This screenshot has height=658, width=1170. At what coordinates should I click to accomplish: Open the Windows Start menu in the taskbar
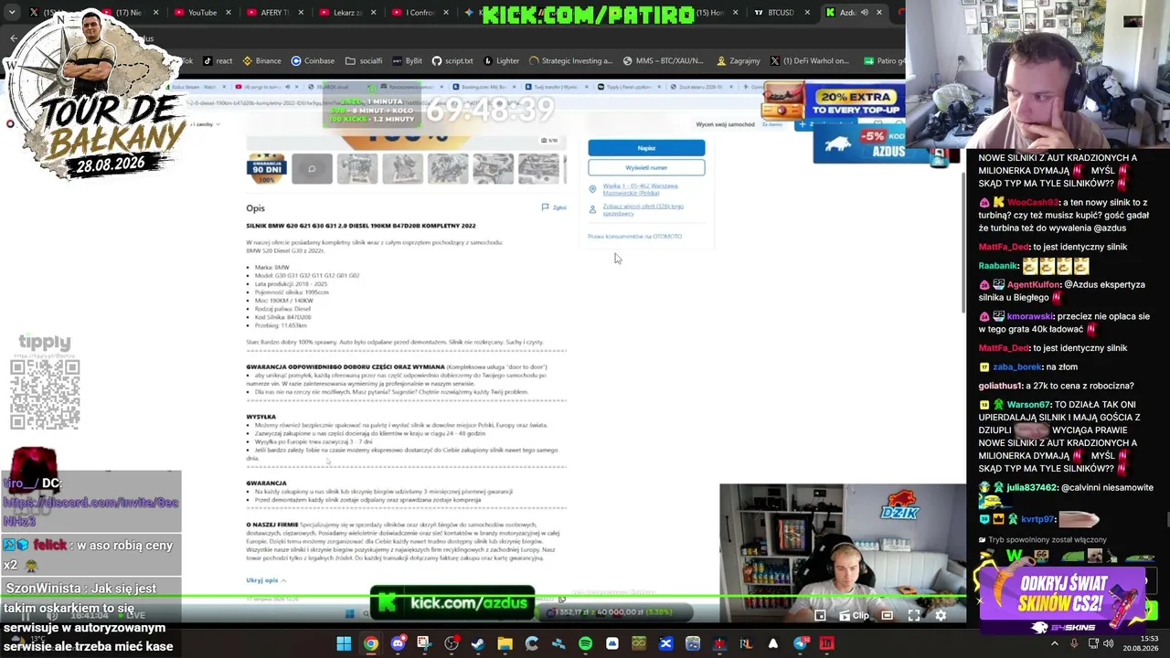[x=344, y=643]
